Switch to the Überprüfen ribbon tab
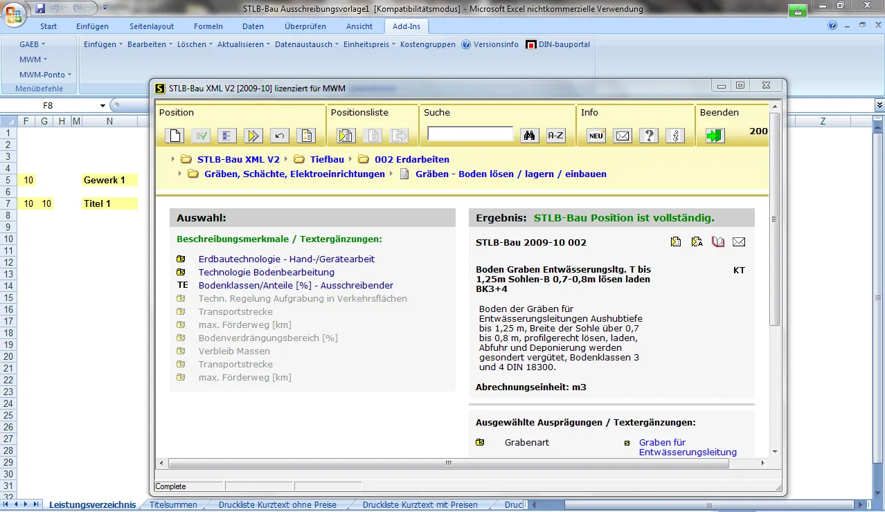This screenshot has height=512, width=885. (305, 26)
